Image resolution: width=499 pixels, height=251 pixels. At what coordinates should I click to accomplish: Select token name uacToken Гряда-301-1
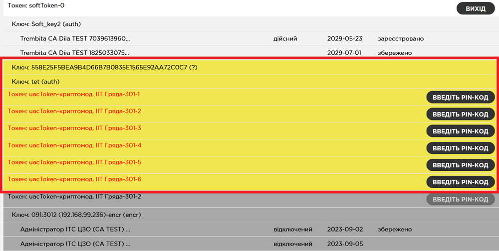pos(74,95)
